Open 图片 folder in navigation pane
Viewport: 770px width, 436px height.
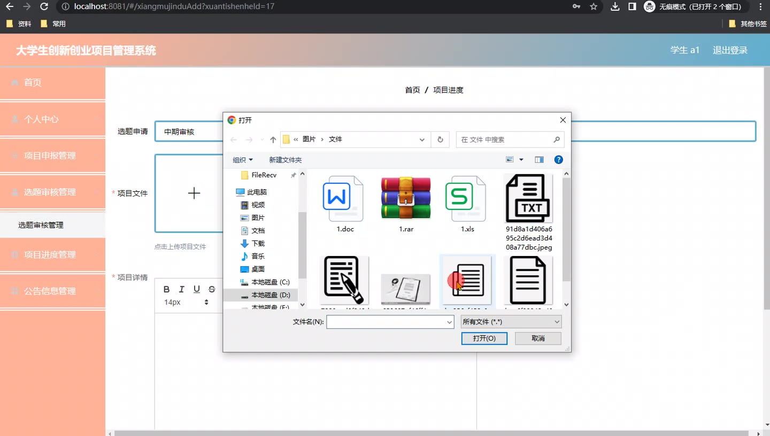pyautogui.click(x=258, y=217)
